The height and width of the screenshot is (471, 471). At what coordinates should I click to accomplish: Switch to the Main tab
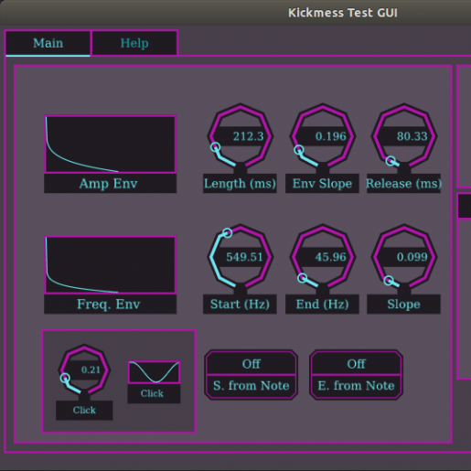[48, 43]
